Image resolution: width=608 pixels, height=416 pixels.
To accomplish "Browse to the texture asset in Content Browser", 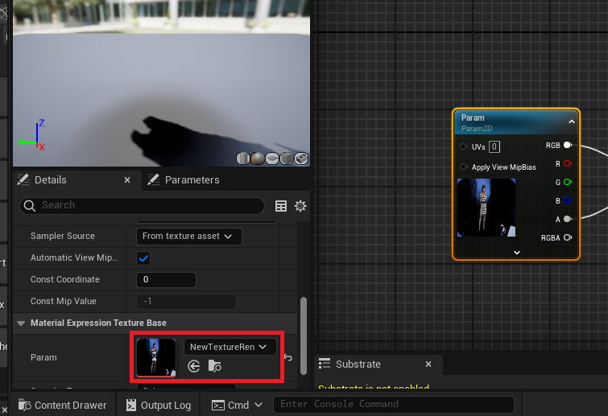I will tap(215, 366).
